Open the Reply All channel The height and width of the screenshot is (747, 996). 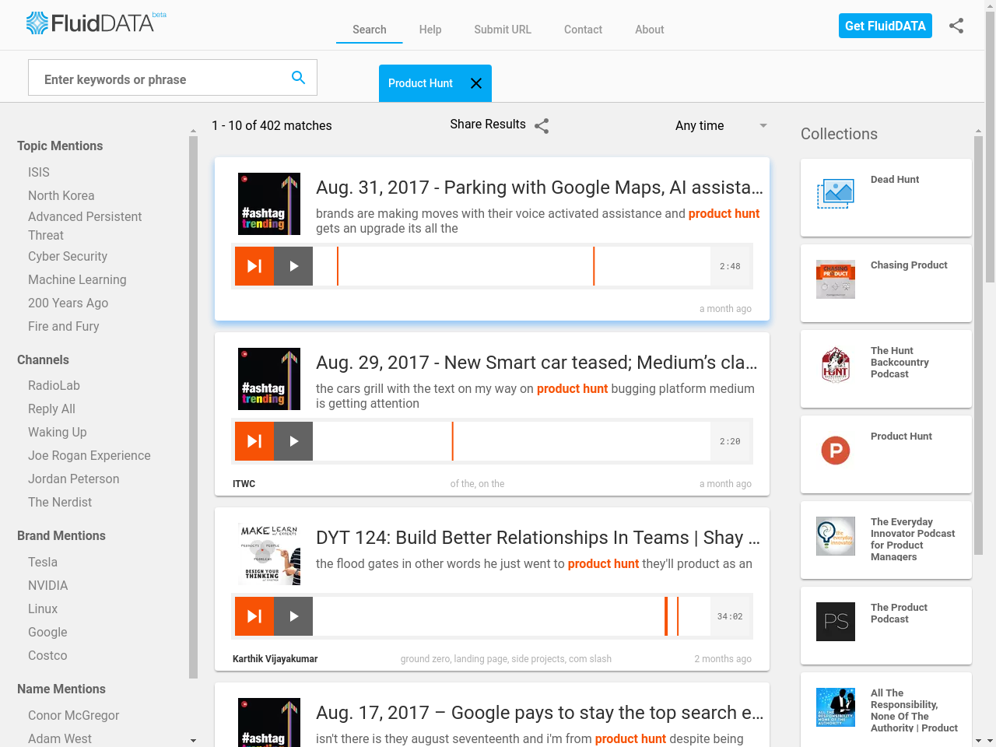(x=51, y=409)
